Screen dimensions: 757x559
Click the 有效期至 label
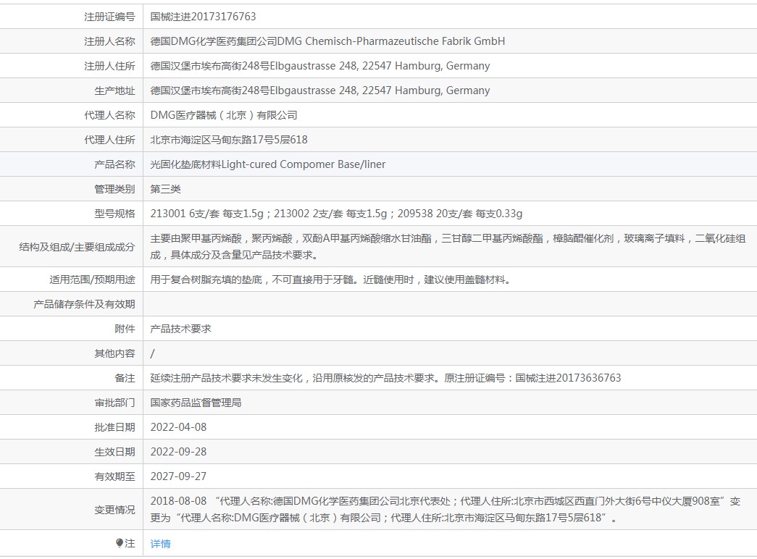click(115, 476)
